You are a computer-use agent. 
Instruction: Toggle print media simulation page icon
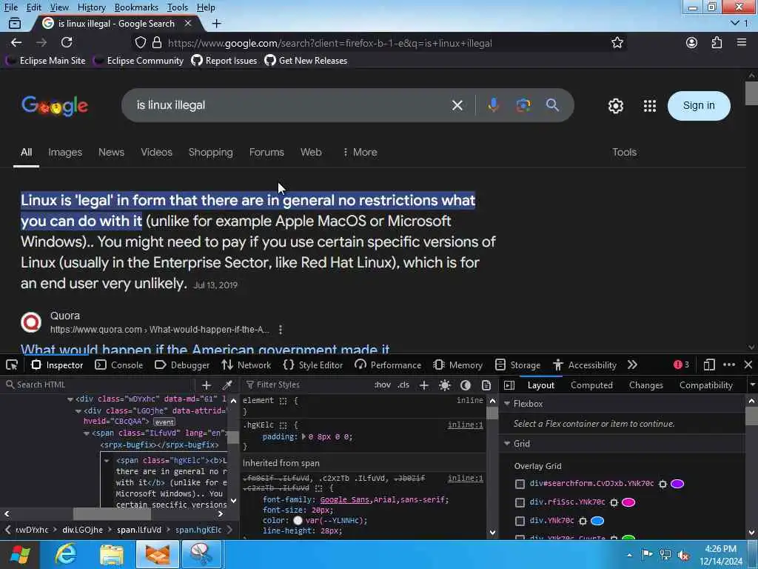pos(486,385)
